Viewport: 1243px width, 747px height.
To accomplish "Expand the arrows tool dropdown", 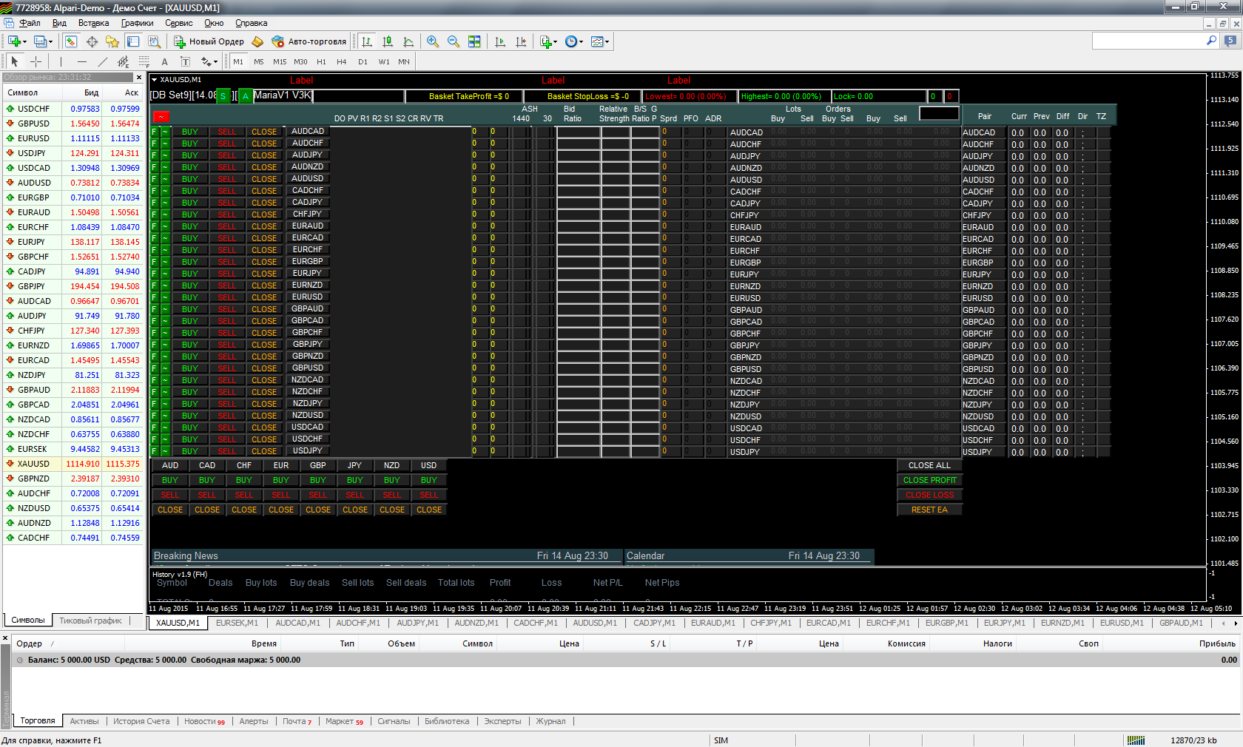I will click(215, 62).
